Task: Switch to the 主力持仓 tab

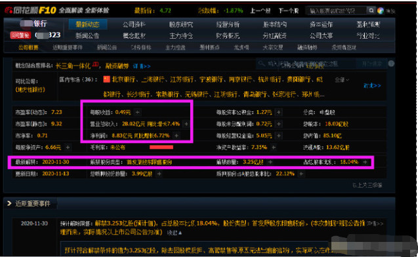Action: point(181,35)
